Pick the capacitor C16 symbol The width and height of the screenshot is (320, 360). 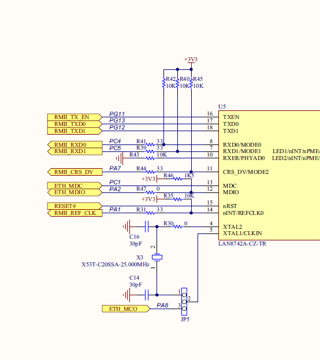(147, 227)
